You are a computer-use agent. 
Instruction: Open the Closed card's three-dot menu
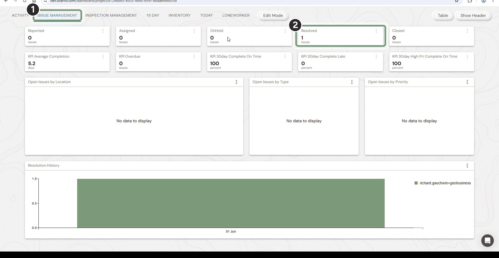pos(467,31)
